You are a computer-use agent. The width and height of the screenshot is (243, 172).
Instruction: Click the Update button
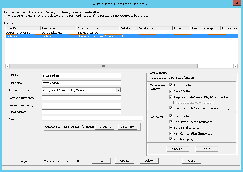click(x=125, y=161)
